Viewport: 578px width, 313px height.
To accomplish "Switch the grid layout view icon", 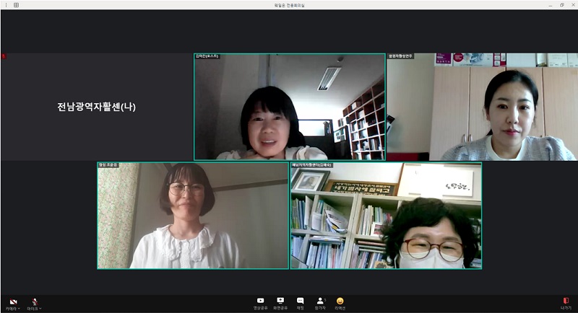I will pyautogui.click(x=16, y=5).
